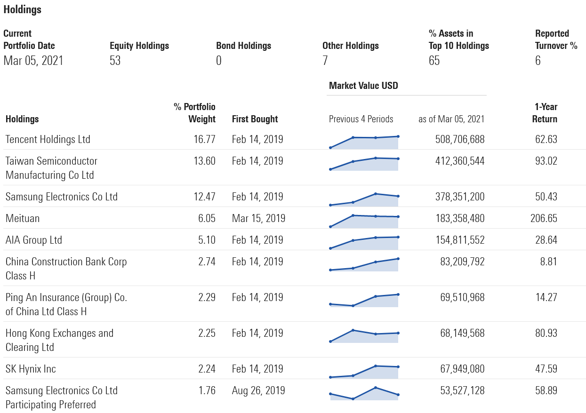Click Meituan first bought date Mar 15, 2019
The height and width of the screenshot is (413, 586).
[258, 218]
